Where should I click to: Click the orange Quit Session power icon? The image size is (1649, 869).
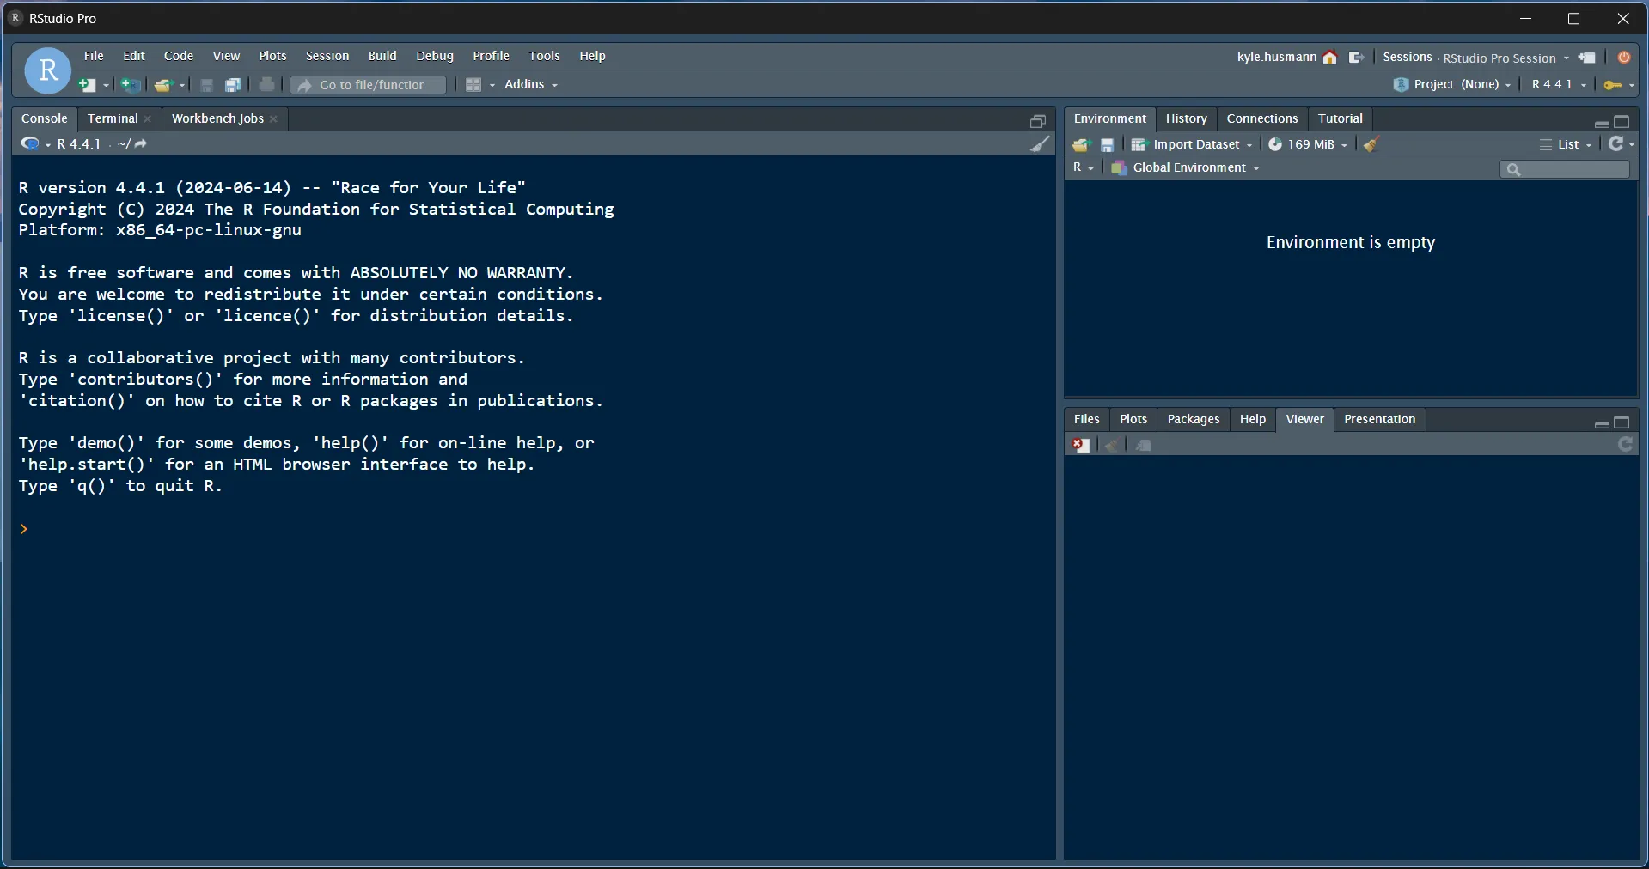click(1624, 58)
